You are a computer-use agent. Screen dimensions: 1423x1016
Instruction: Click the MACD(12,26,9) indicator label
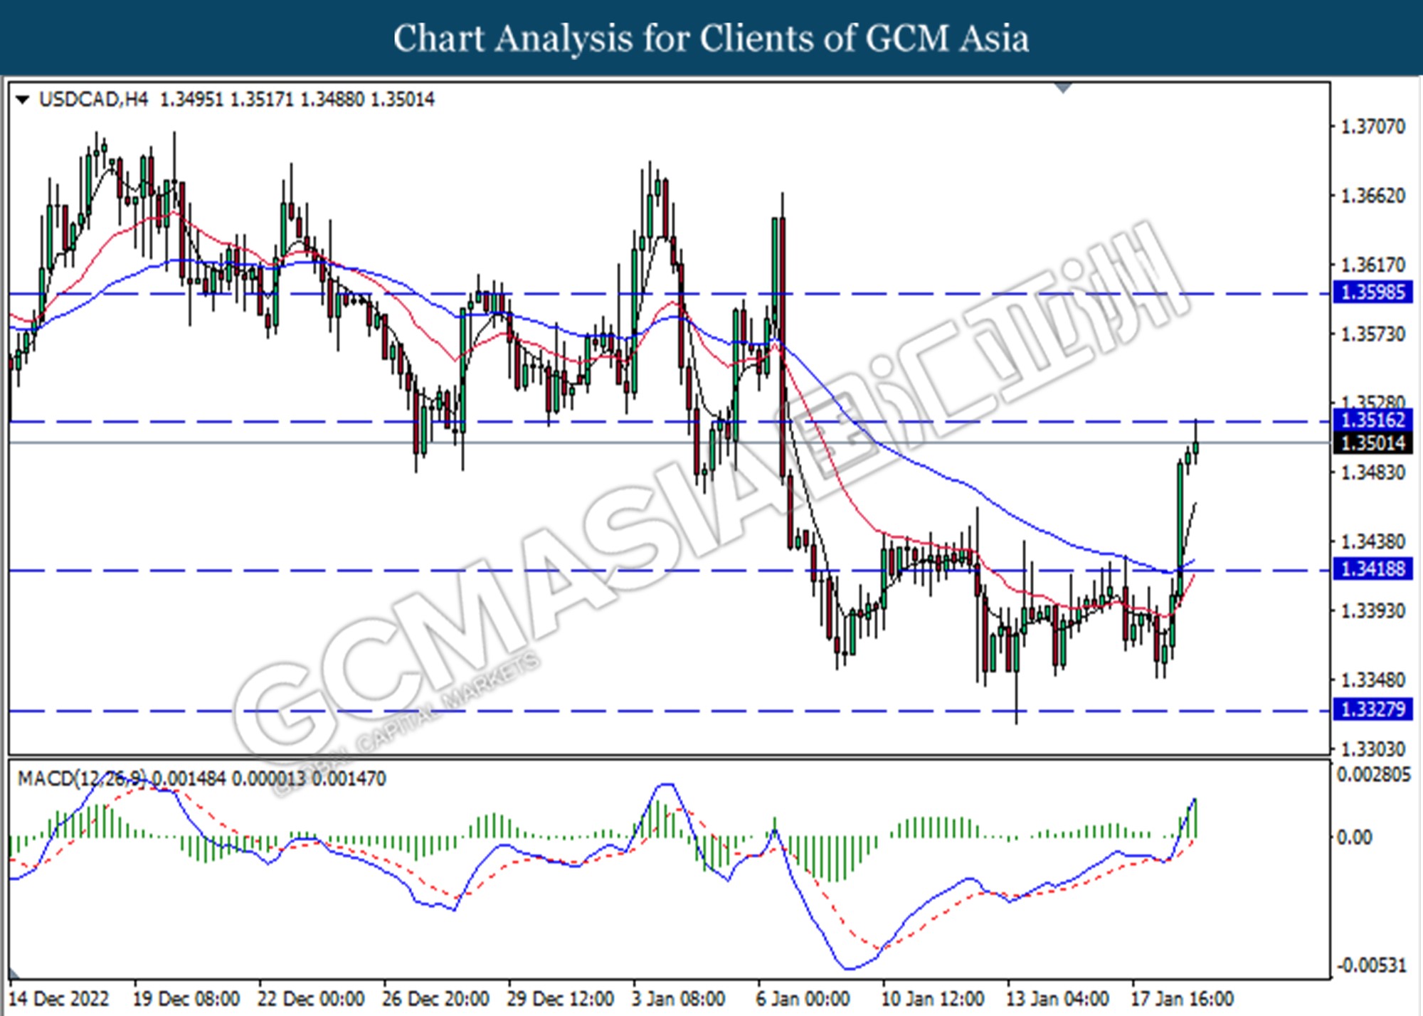point(83,779)
